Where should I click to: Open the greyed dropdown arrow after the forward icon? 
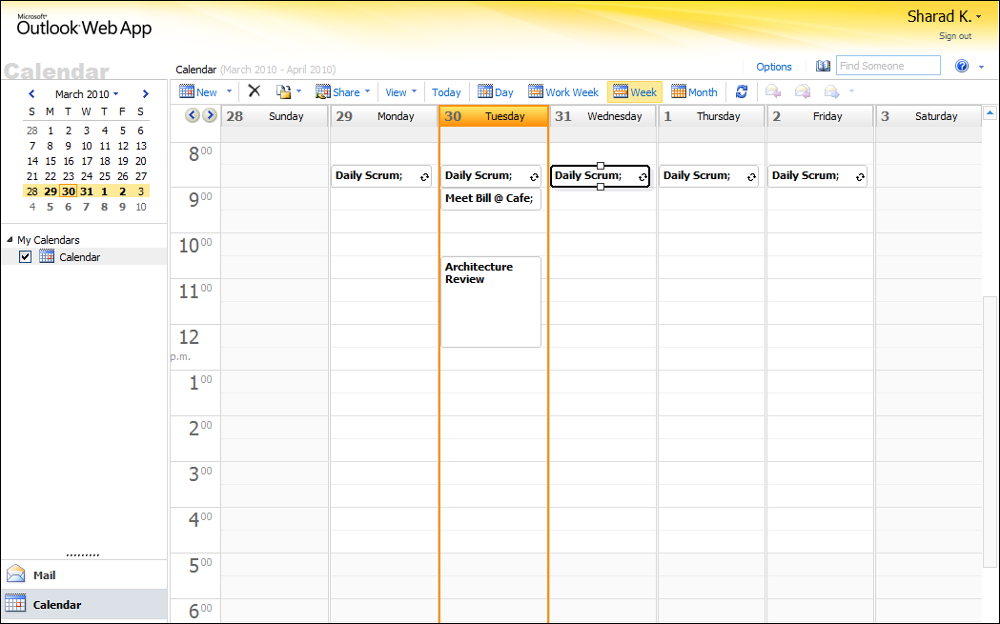pos(851,91)
